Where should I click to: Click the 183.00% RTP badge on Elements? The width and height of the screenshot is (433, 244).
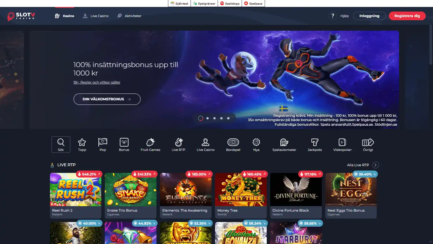point(199,174)
